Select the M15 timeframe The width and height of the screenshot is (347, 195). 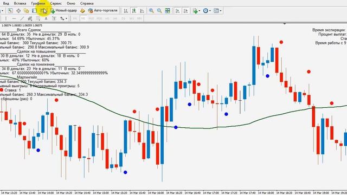91,18
